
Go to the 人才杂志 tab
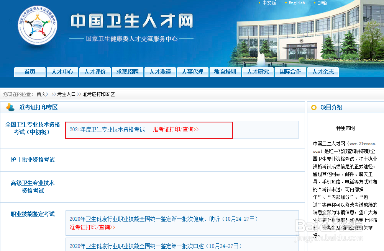(323, 72)
